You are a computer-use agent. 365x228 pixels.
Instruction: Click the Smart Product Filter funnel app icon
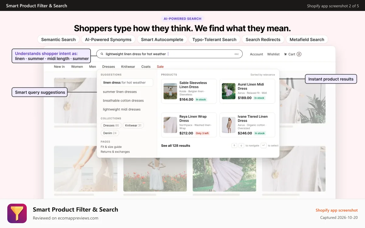coord(17,213)
